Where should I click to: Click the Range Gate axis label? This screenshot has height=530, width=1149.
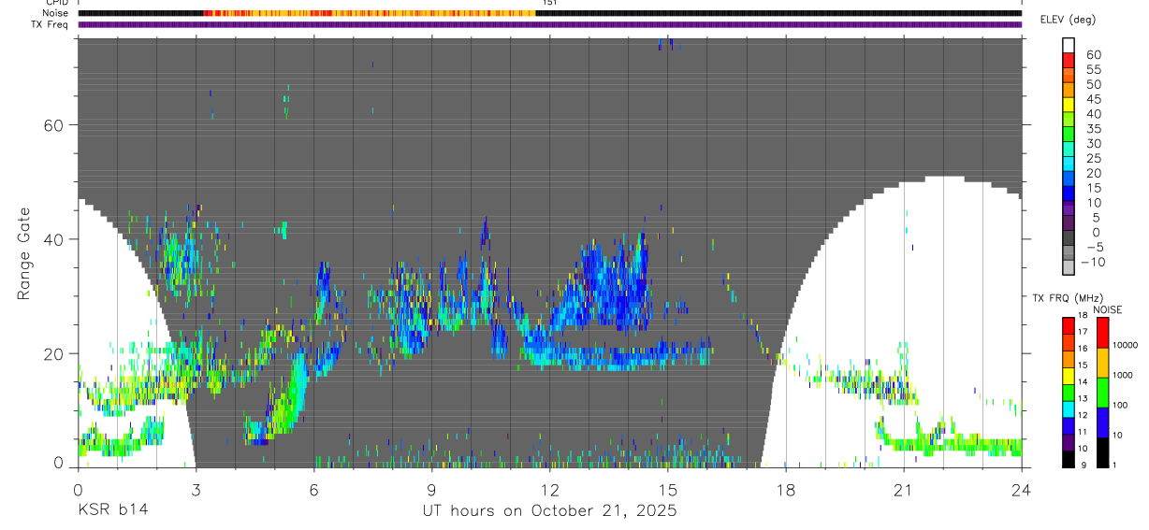23,253
